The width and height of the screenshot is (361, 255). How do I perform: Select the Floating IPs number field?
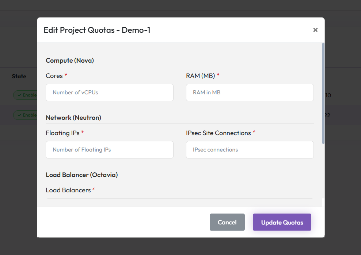point(109,150)
